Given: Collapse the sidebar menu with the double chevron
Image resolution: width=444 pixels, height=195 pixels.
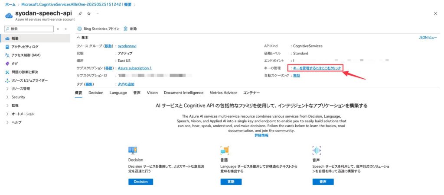Looking at the screenshot, I should pyautogui.click(x=65, y=29).
